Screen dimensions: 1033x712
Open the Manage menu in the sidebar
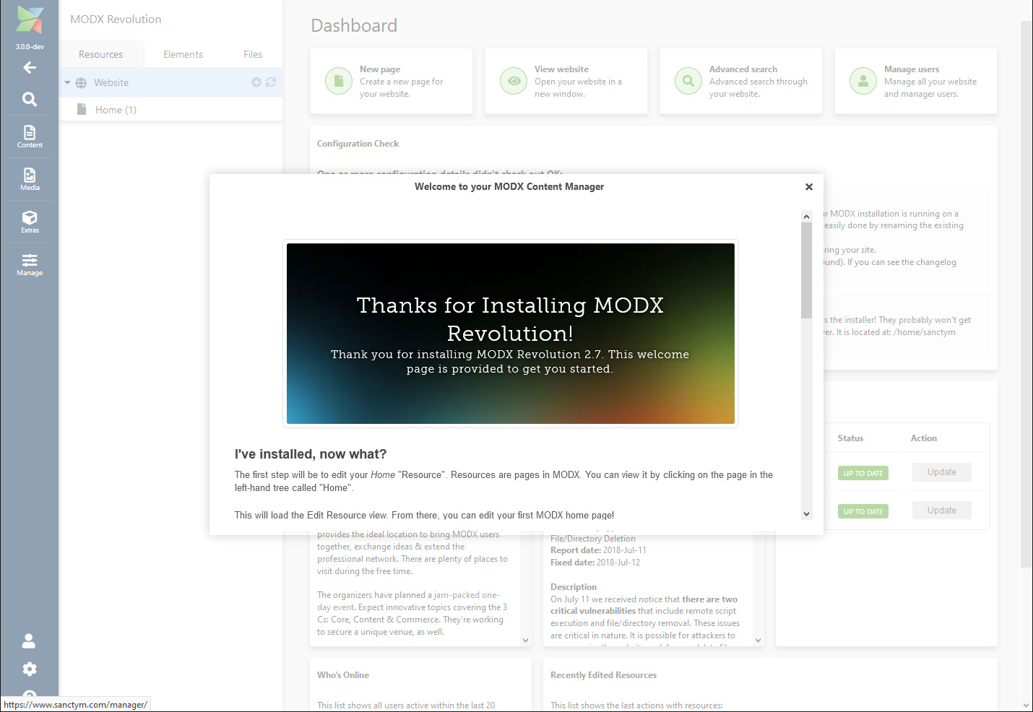coord(30,264)
